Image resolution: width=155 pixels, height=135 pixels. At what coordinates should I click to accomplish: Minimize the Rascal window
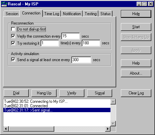pos(139,4)
